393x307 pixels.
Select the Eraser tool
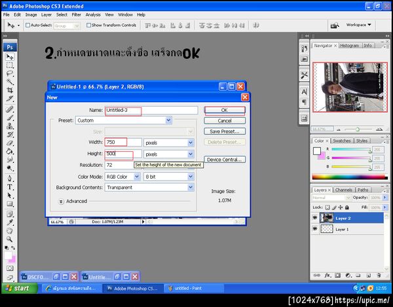(10, 143)
